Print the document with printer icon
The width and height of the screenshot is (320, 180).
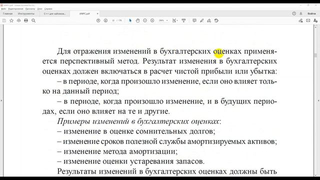pos(26,20)
